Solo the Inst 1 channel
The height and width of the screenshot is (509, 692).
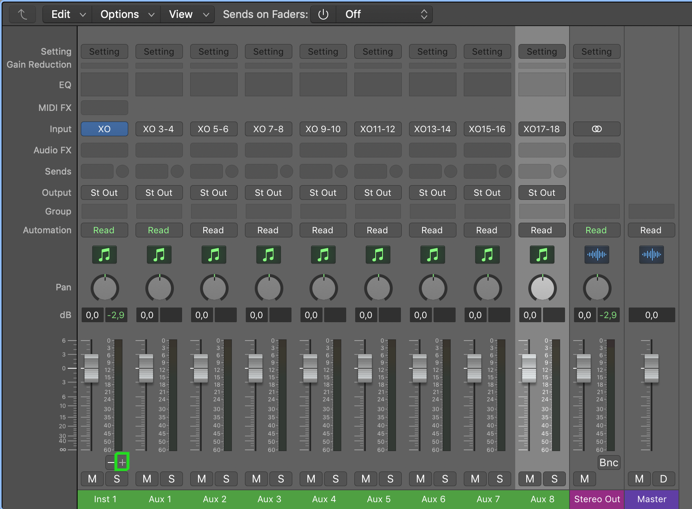point(117,479)
